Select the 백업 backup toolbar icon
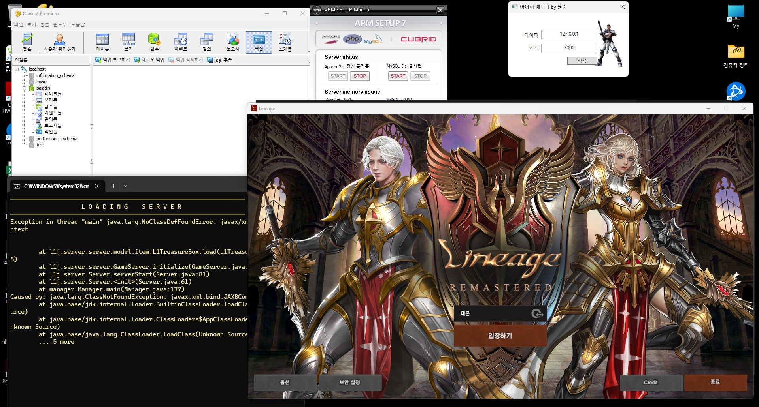The width and height of the screenshot is (759, 407). (259, 42)
